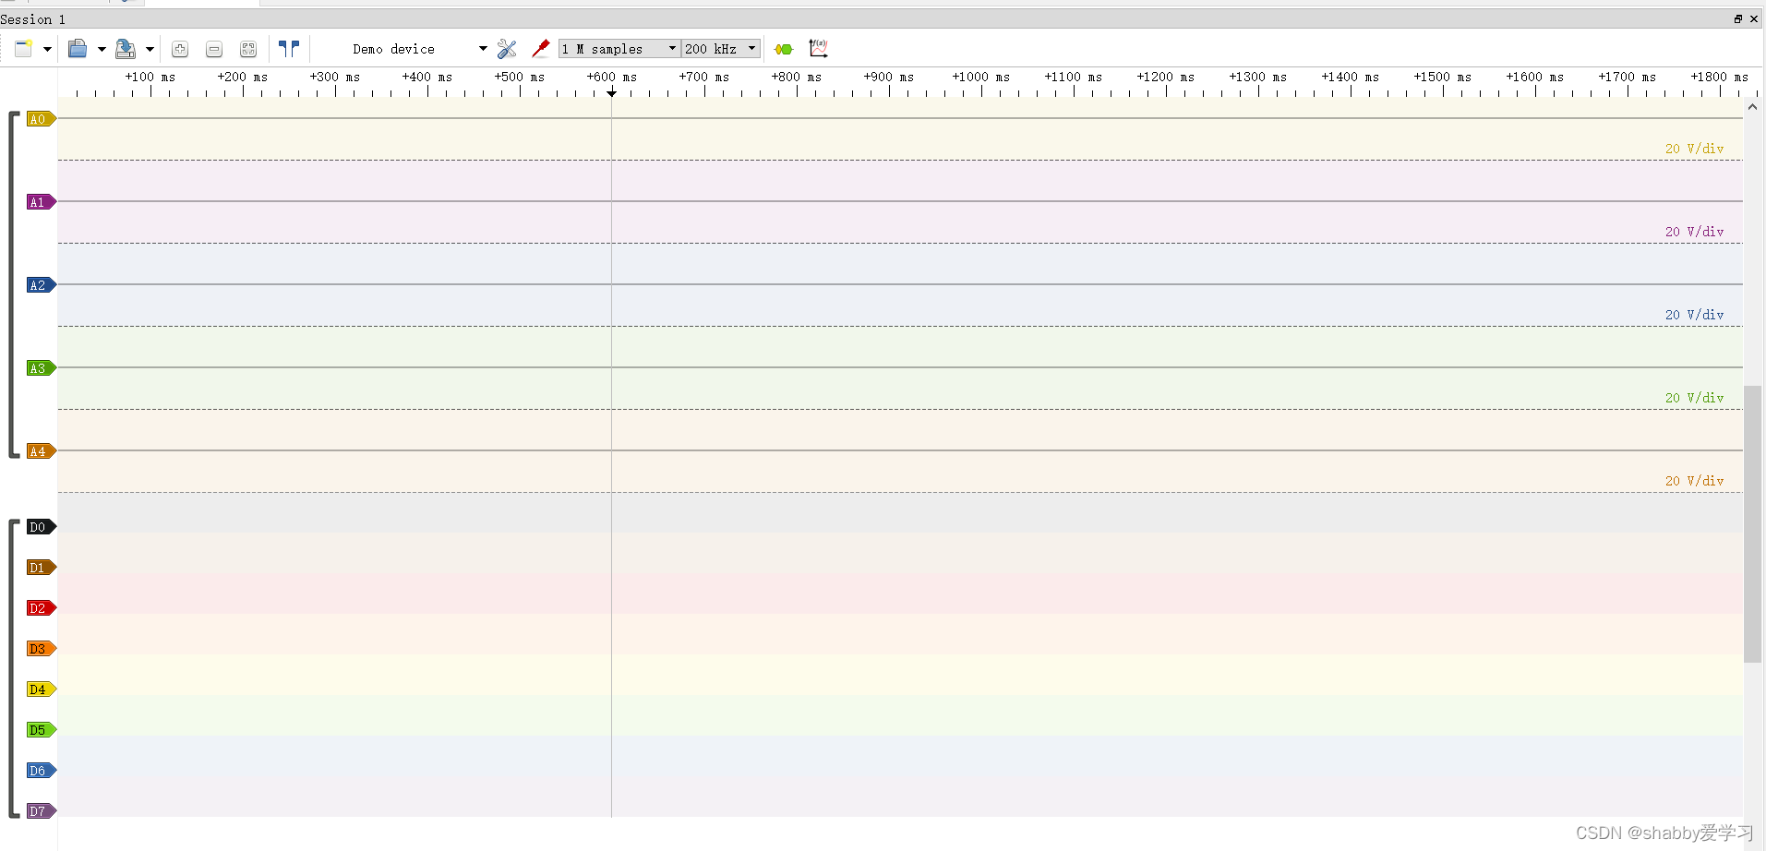The width and height of the screenshot is (1766, 851).
Task: Click the scrollbar up arrow
Action: (x=1752, y=107)
